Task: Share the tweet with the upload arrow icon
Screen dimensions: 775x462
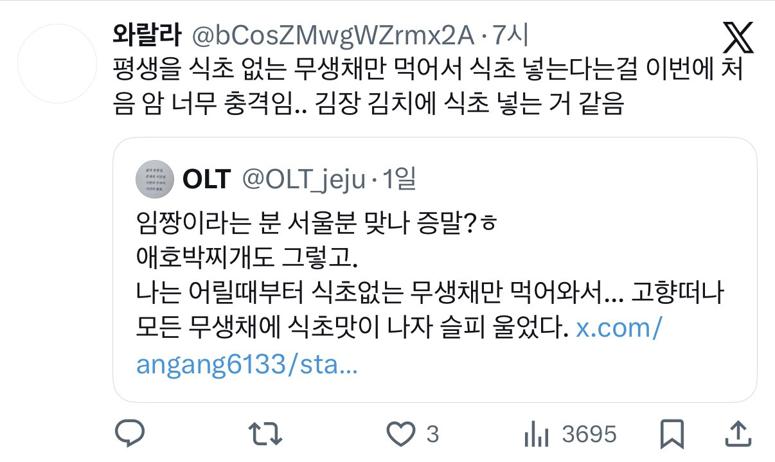Action: [738, 434]
